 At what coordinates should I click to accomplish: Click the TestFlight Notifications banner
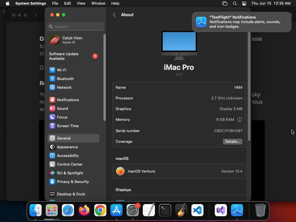pos(241,22)
